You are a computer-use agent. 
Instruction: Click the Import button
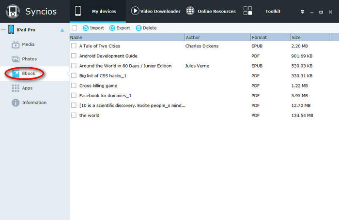(x=93, y=28)
